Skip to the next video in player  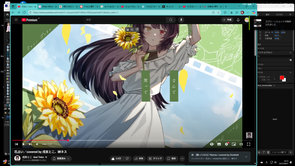pos(30,144)
